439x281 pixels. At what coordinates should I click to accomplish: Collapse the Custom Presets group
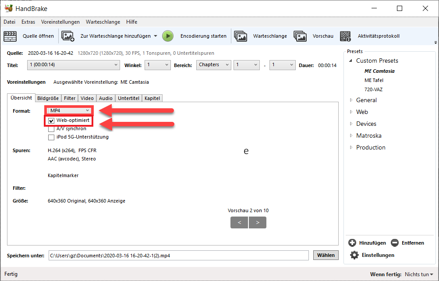coord(350,60)
